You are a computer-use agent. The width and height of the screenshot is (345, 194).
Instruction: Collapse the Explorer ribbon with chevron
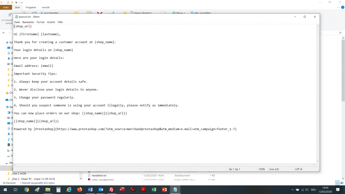tap(338, 7)
